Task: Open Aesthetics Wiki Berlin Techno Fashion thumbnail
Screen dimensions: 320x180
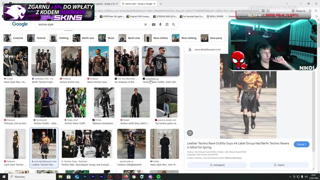Action: [x=43, y=61]
